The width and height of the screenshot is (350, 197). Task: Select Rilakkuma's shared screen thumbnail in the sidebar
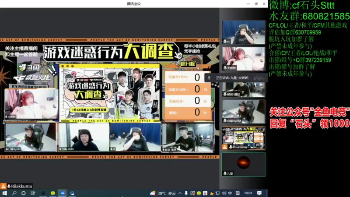244,138
